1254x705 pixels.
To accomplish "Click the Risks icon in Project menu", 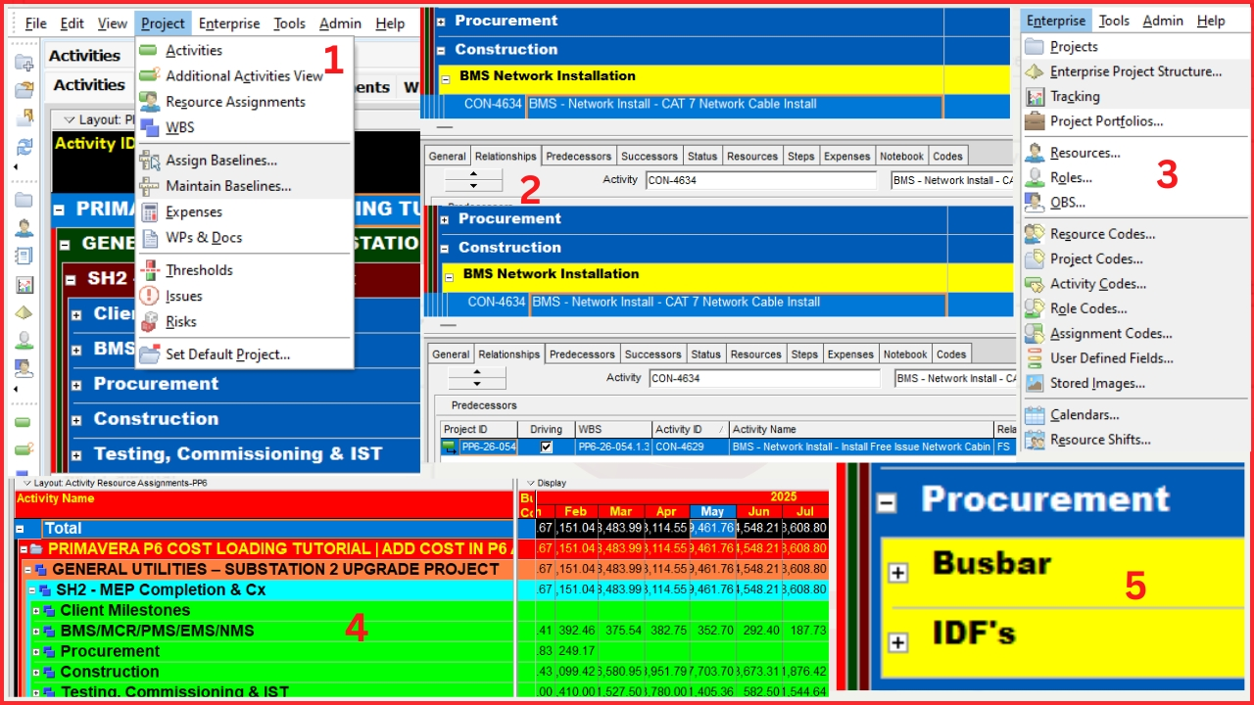I will click(x=149, y=321).
